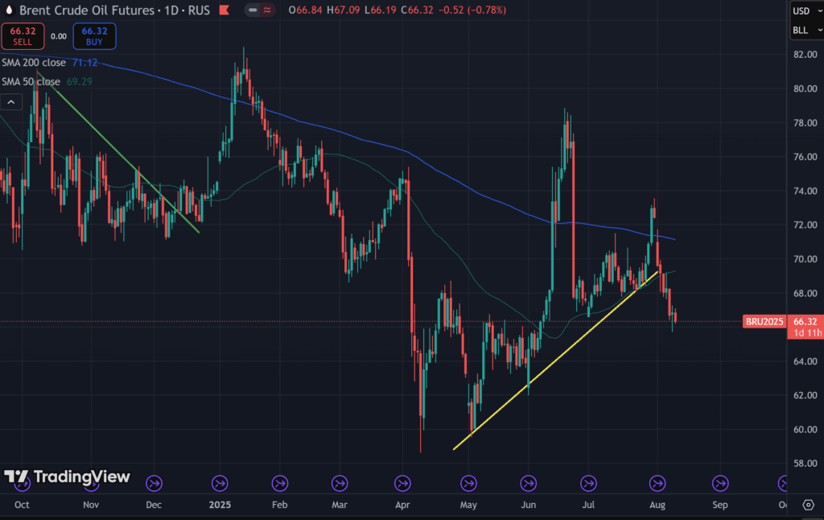The image size is (824, 520).
Task: Select the SMA 50 close indicator label
Action: tap(31, 81)
